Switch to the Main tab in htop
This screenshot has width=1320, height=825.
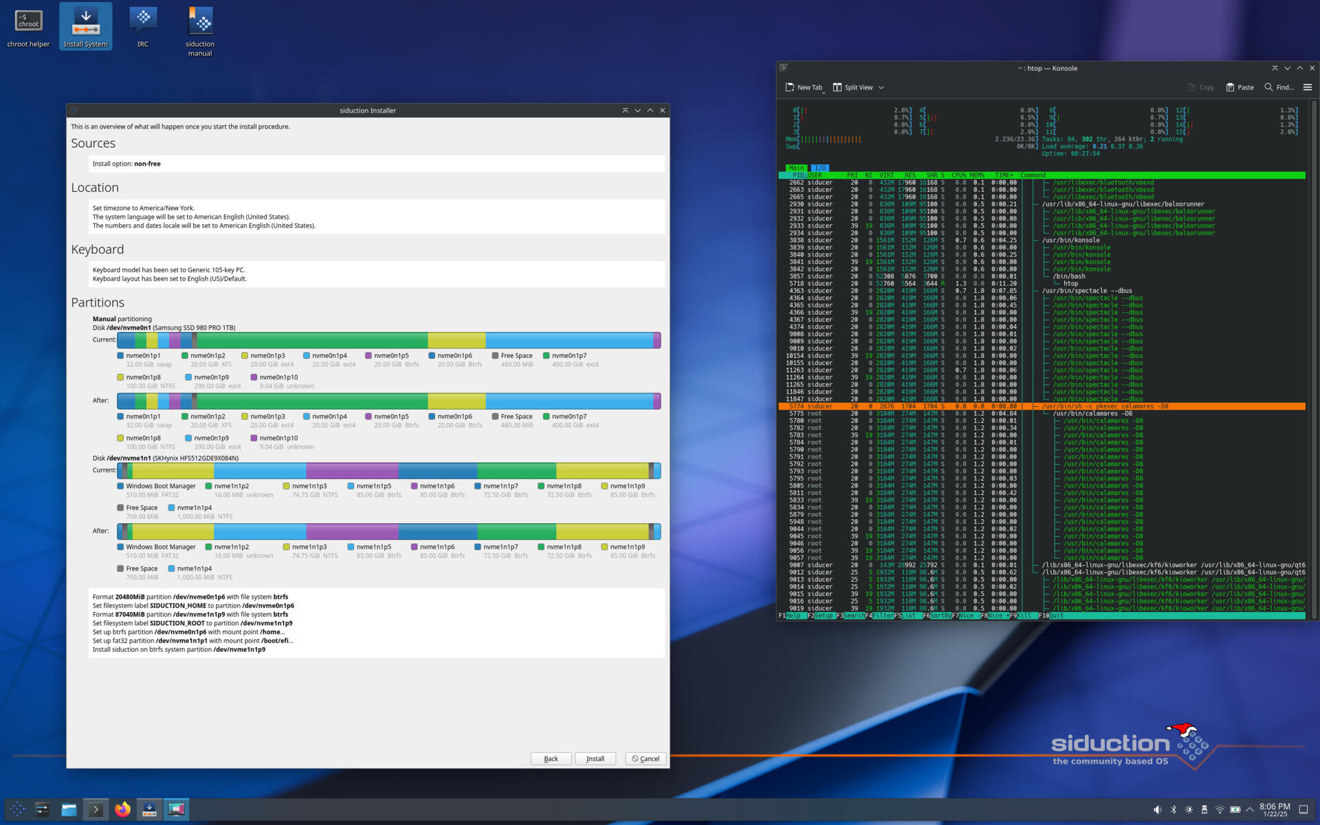point(796,168)
